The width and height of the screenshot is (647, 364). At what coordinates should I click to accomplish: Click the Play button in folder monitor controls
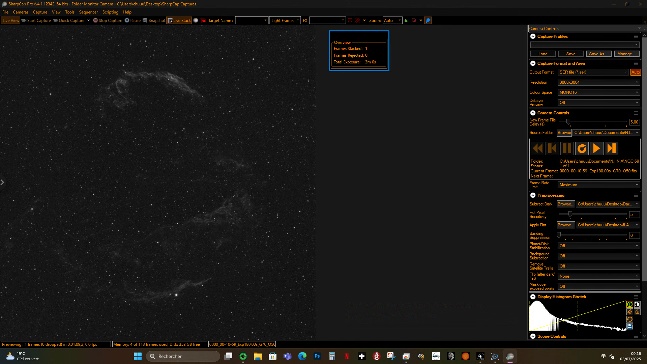[x=596, y=148]
